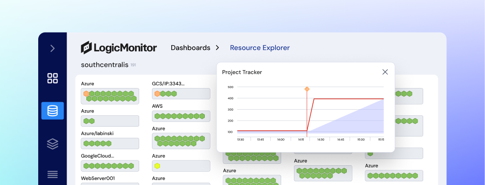This screenshot has width=485, height=185.
Task: Click the GoogleCloud... label
Action: tap(98, 156)
